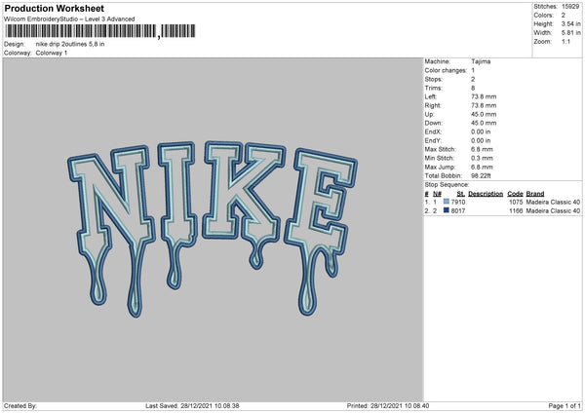
Task: Click the NIKE drip embroidery design preview
Action: tap(213, 229)
